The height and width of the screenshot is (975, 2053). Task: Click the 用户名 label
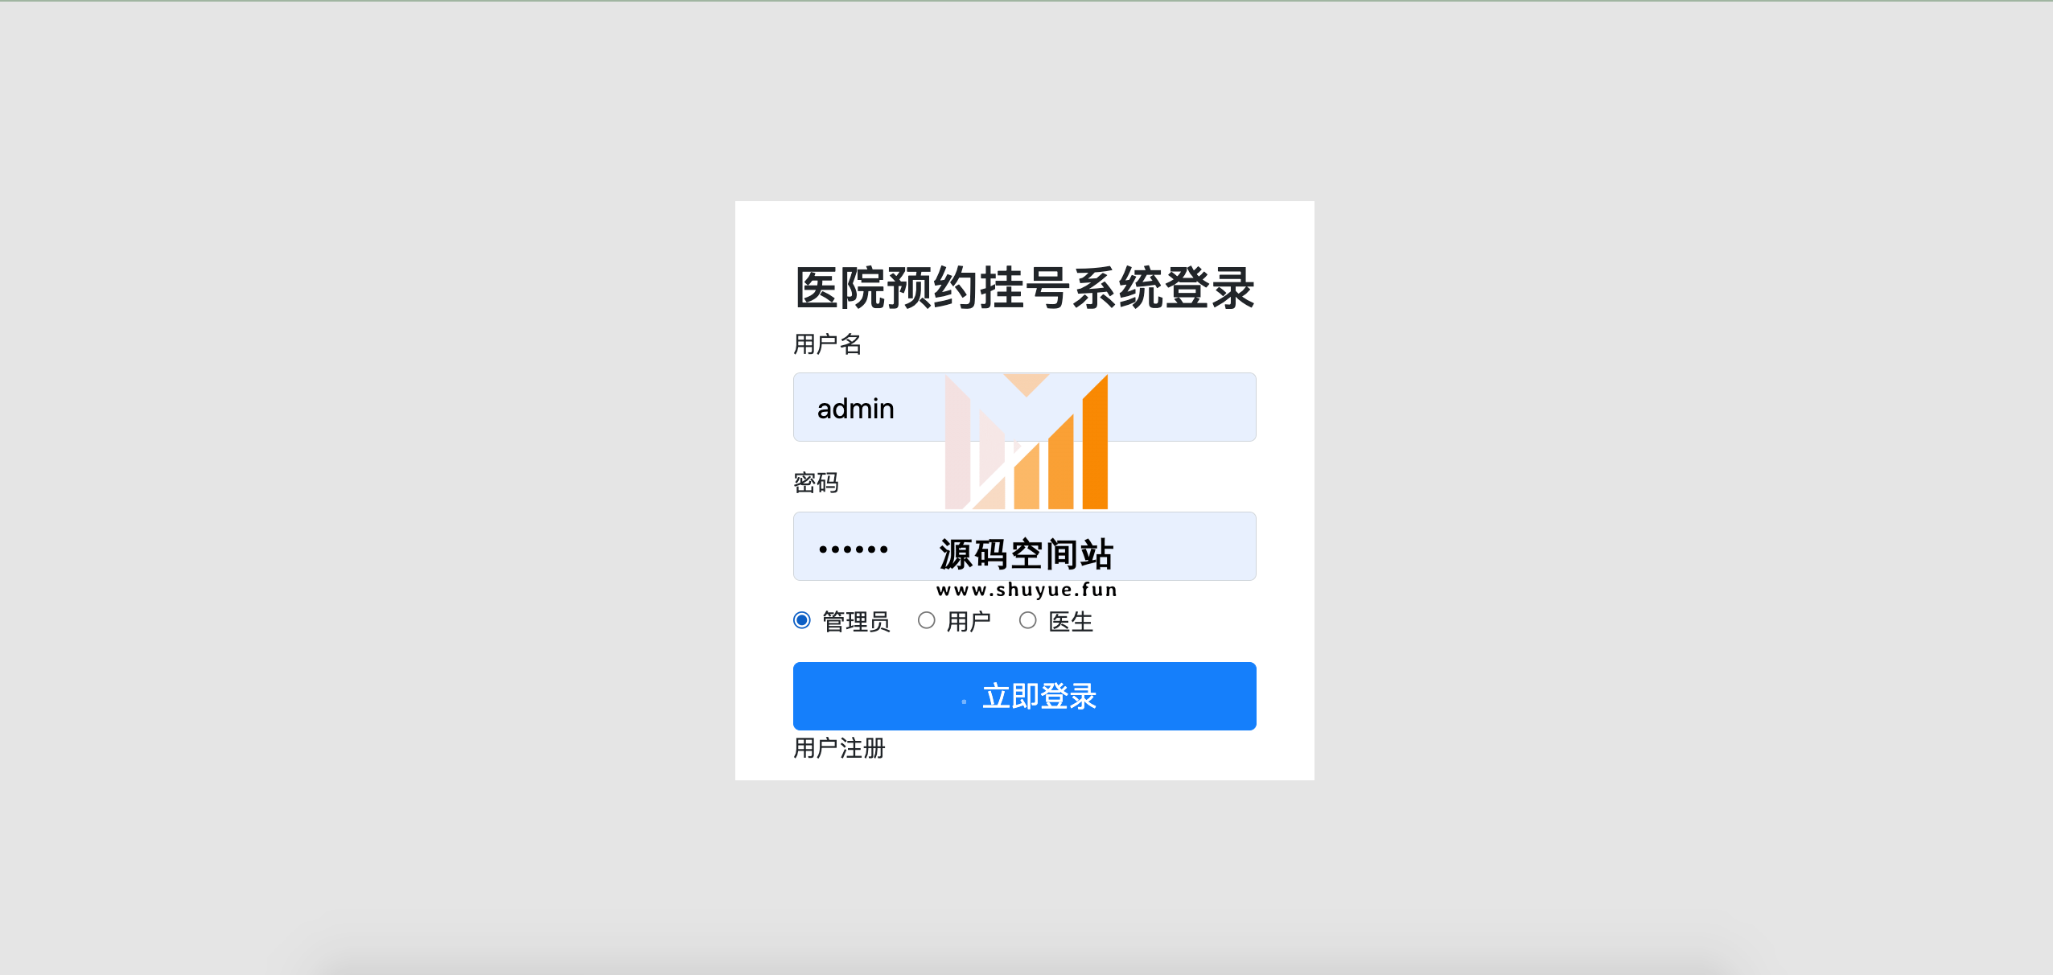(x=828, y=344)
